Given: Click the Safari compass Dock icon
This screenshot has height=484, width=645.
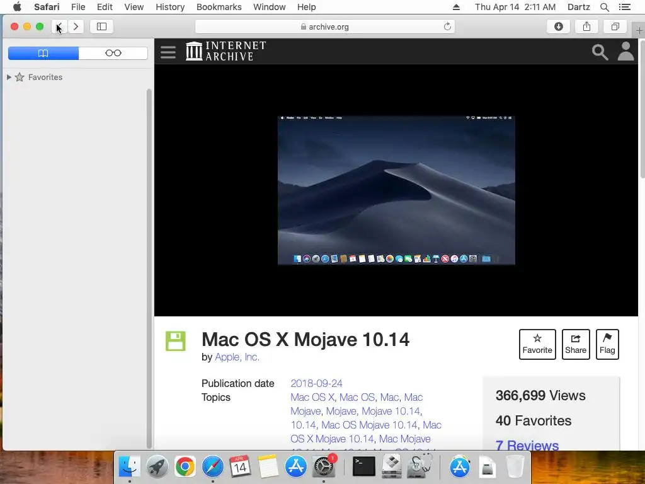Looking at the screenshot, I should (212, 467).
